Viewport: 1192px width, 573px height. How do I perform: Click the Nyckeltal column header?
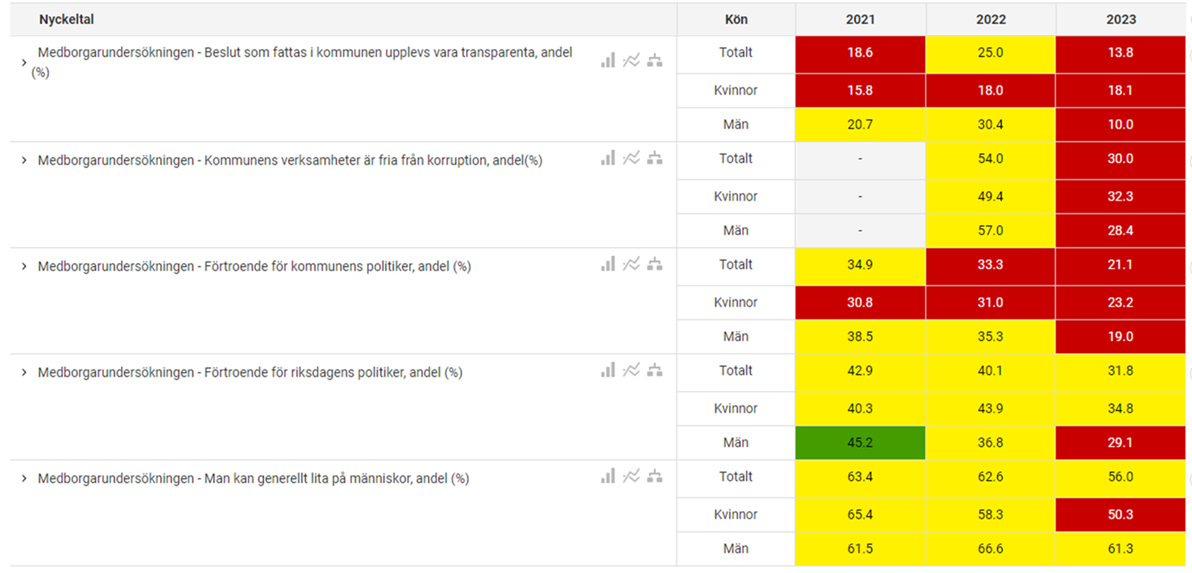[x=67, y=19]
